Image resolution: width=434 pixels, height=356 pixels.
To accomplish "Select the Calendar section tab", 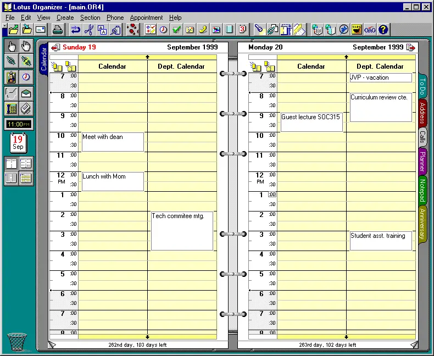I will click(44, 59).
